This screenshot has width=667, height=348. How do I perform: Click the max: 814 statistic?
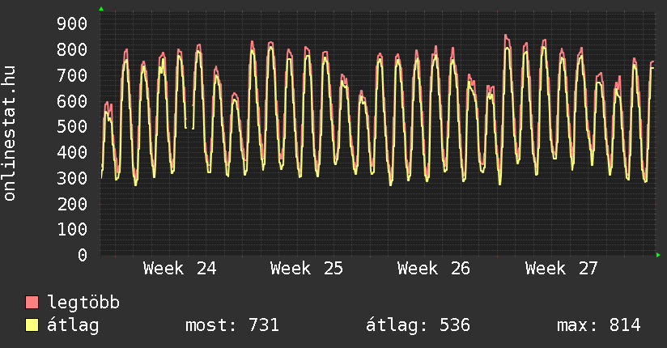598,325
